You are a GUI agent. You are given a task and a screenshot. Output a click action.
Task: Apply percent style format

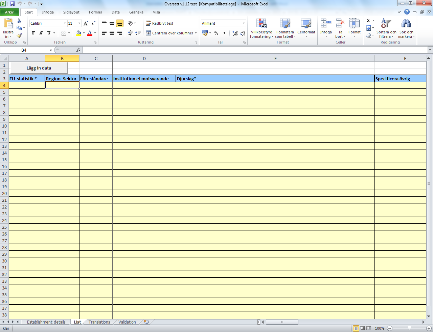coord(216,33)
